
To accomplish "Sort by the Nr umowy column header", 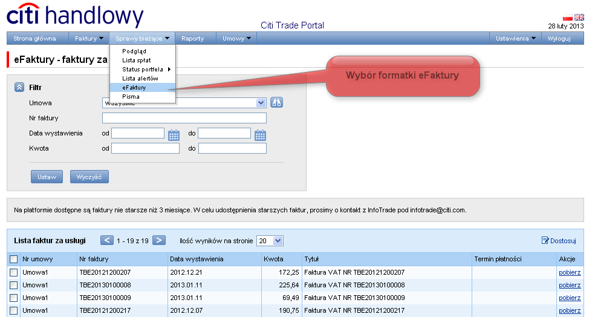I will click(37, 260).
